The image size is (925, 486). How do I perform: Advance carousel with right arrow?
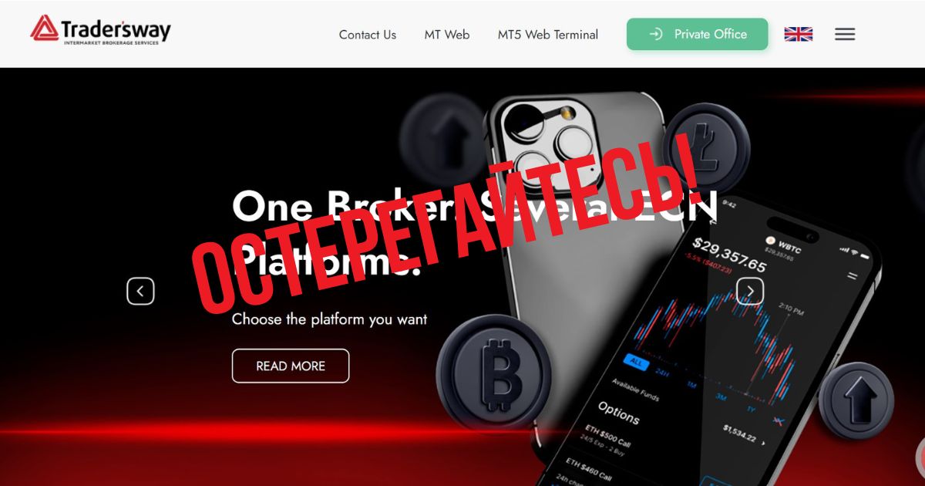pyautogui.click(x=750, y=291)
